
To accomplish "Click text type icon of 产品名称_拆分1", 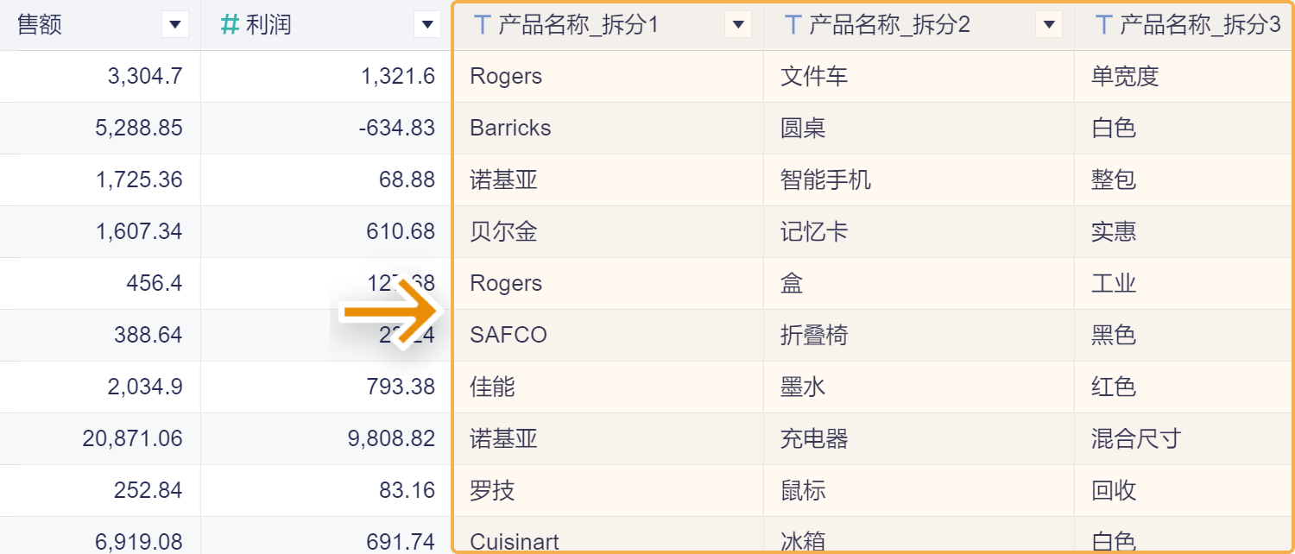I will (x=483, y=25).
